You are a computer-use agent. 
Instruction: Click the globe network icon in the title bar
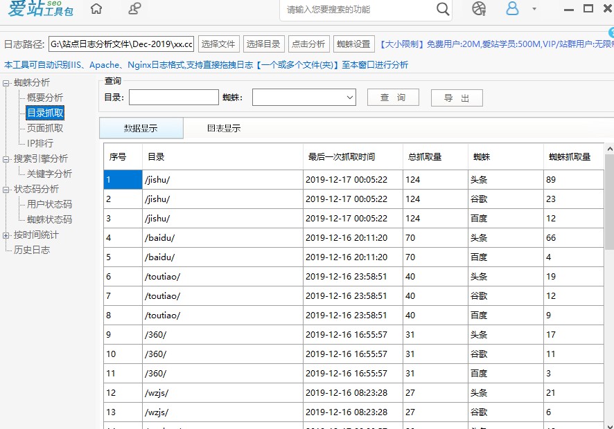pos(477,10)
